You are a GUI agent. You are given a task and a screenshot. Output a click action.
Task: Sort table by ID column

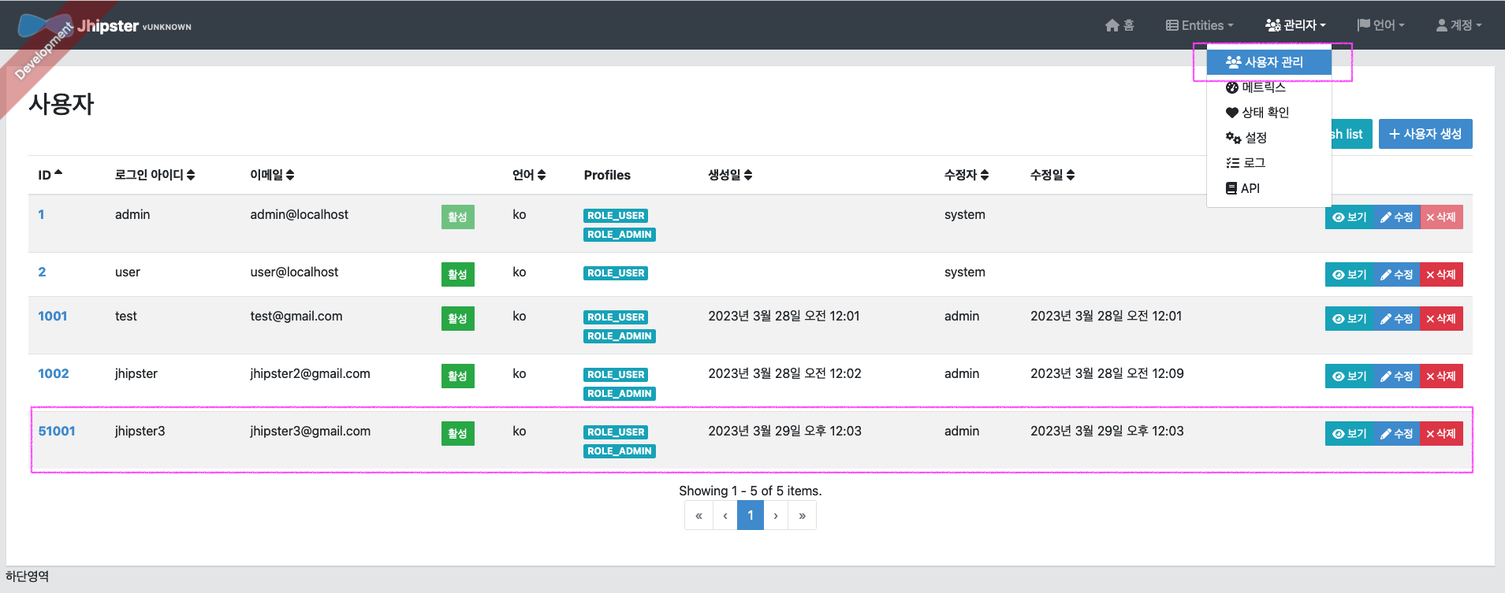pos(50,175)
